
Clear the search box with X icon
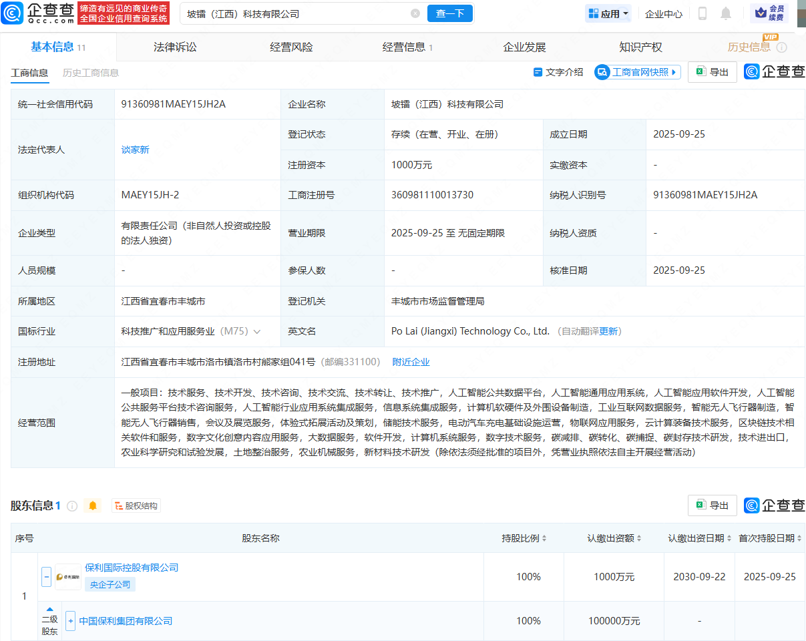[x=415, y=13]
